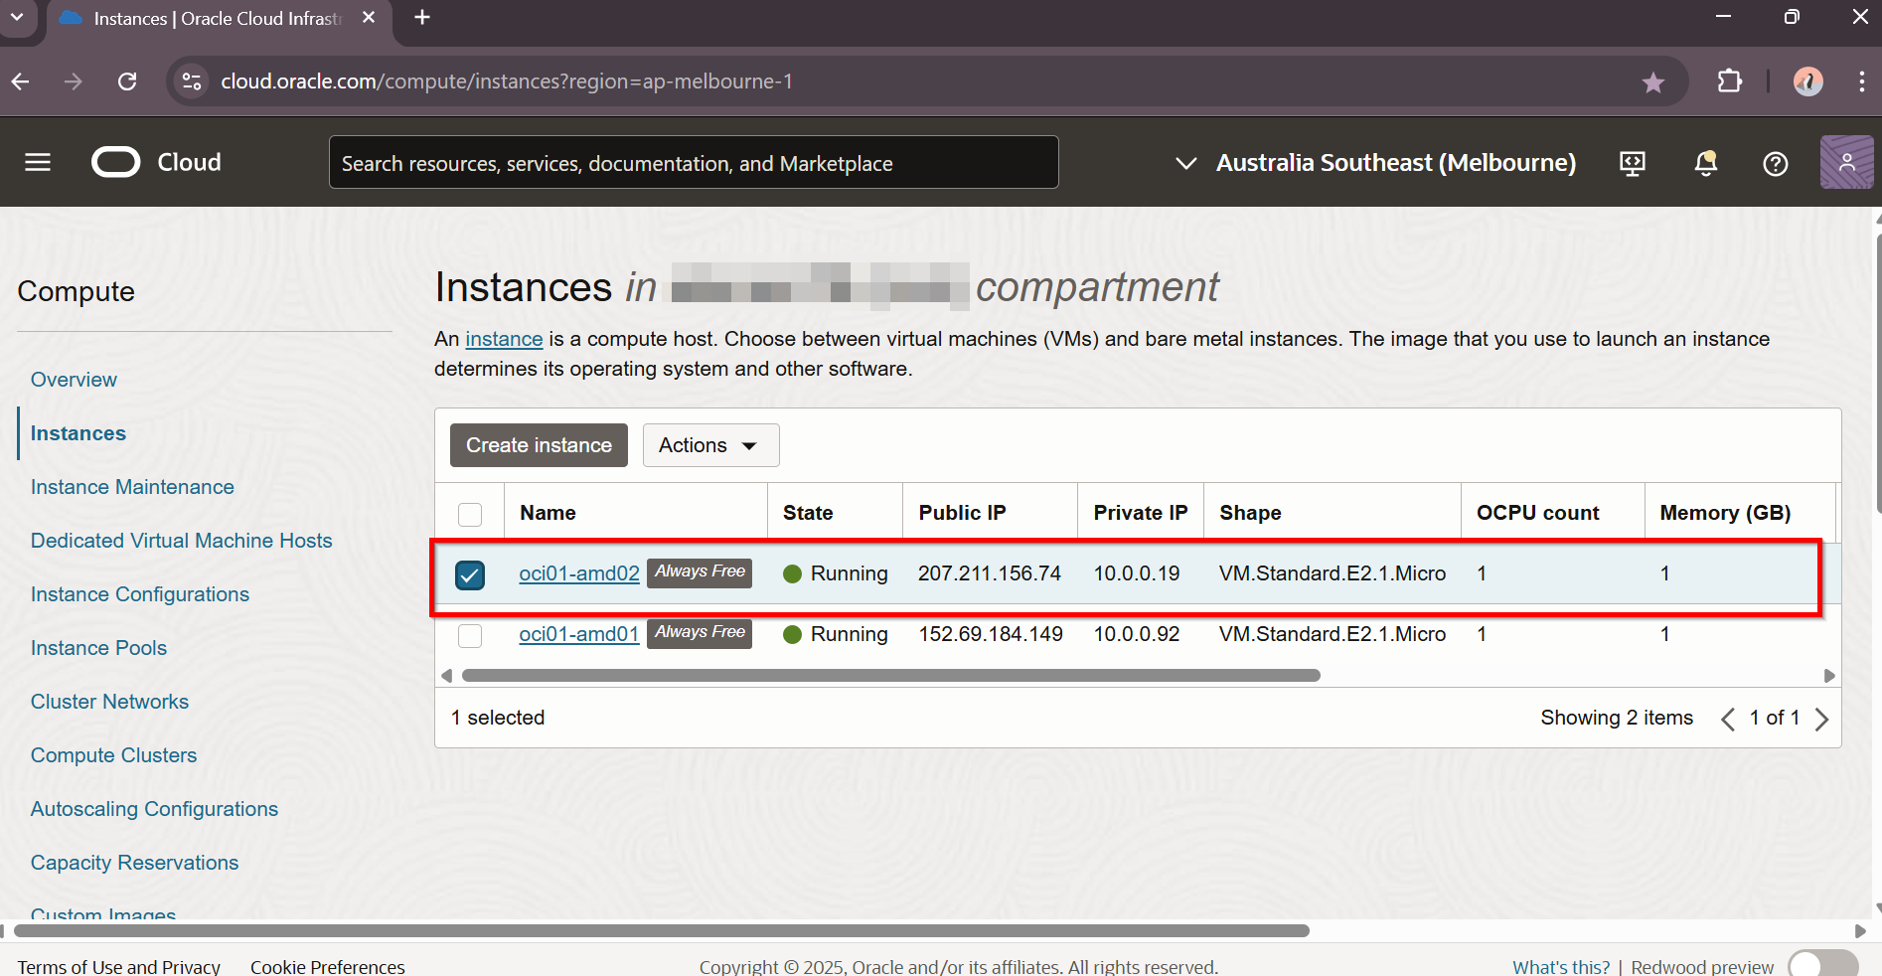Uncheck the oci01-amd02 instance checkbox
This screenshot has height=976, width=1882.
pos(470,574)
